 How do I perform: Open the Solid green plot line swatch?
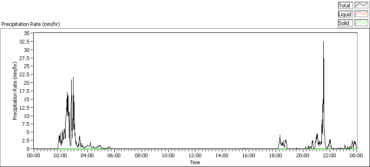click(361, 23)
